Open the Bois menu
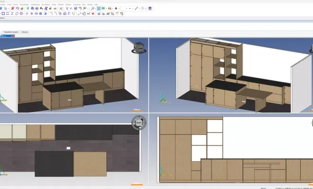The image size is (313, 189). (x=84, y=4)
